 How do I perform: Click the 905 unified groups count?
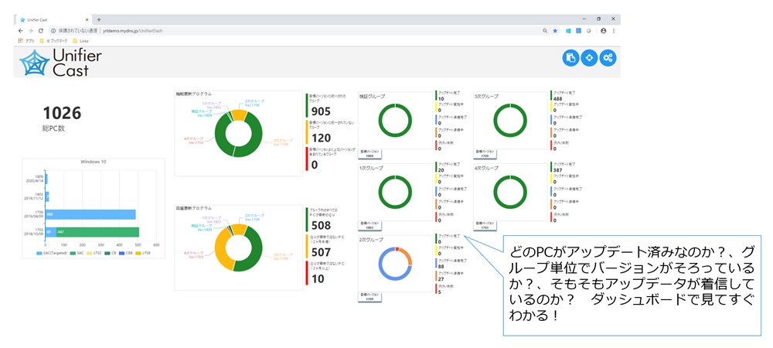coord(322,111)
